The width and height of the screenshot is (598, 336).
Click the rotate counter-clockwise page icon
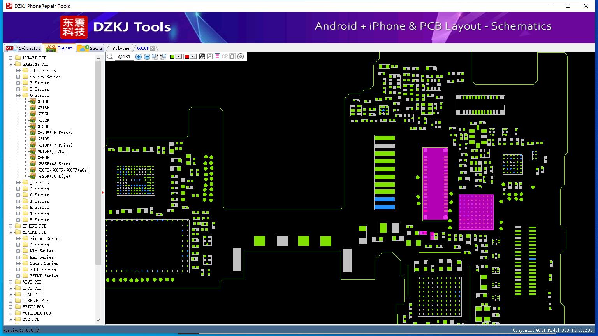pyautogui.click(x=163, y=57)
